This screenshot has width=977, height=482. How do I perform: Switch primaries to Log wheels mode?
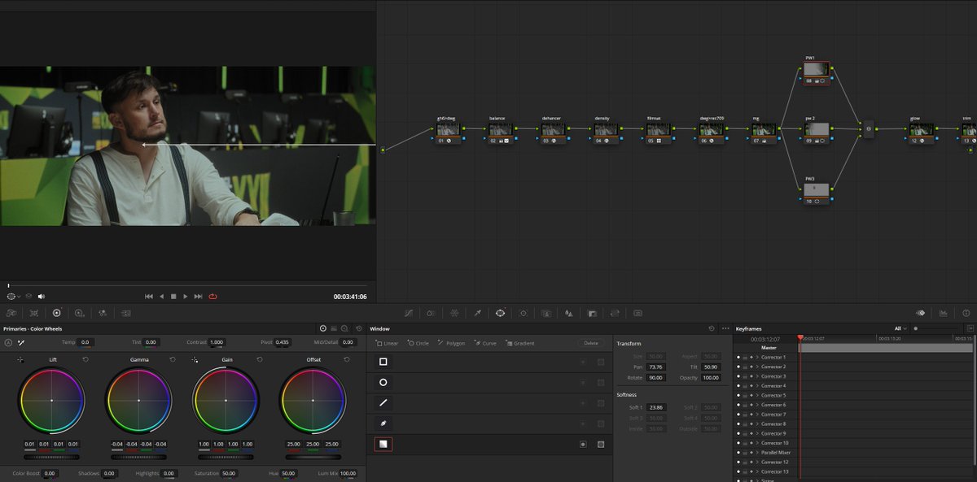[x=345, y=328]
